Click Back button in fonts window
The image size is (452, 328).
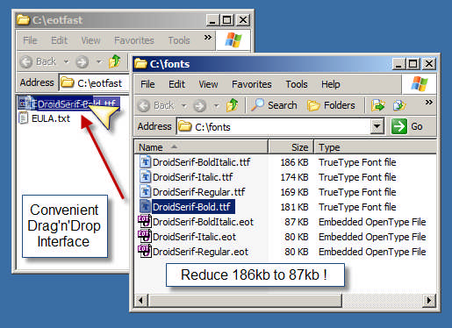point(156,105)
